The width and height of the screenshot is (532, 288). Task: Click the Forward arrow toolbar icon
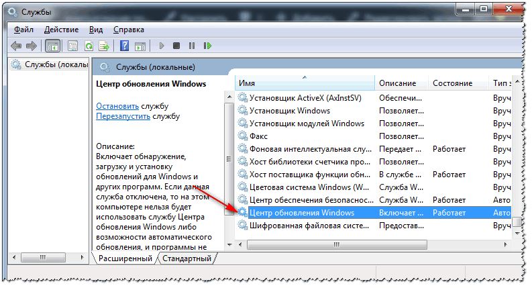click(32, 46)
